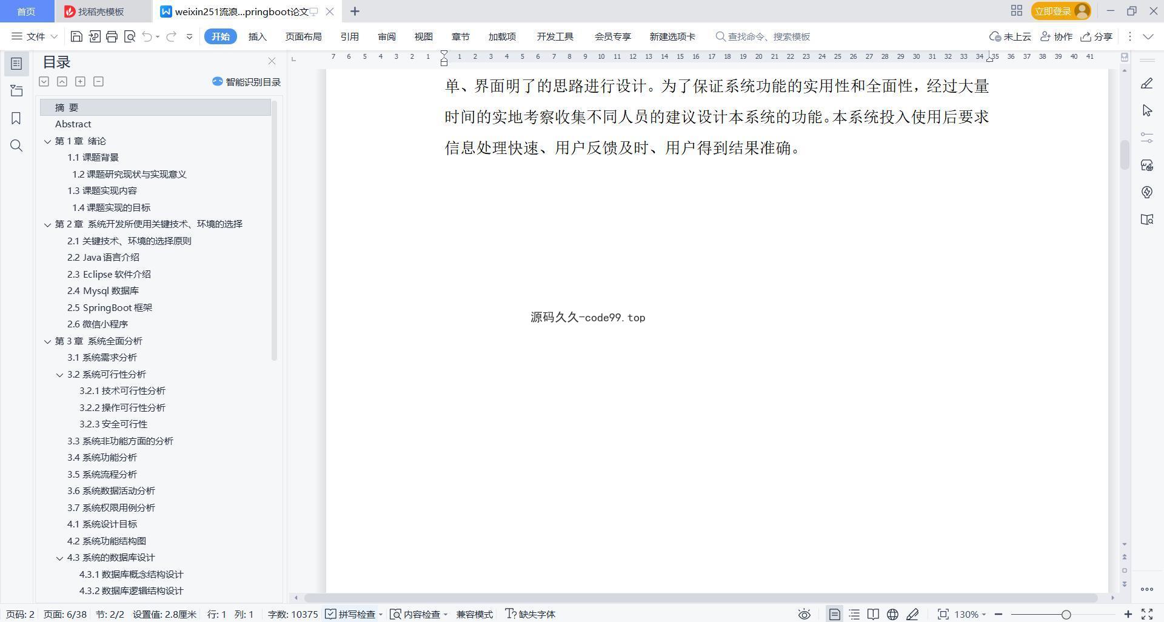Collapse 第2章 chapter tree node

coord(47,224)
